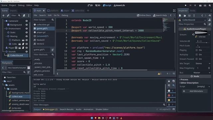This screenshot has height=120, width=213.
Task: Hide the Static node
Action: [x=27, y=32]
